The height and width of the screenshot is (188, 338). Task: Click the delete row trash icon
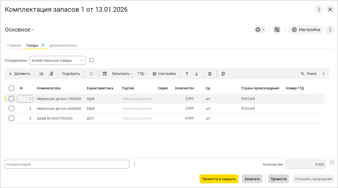tap(210, 74)
